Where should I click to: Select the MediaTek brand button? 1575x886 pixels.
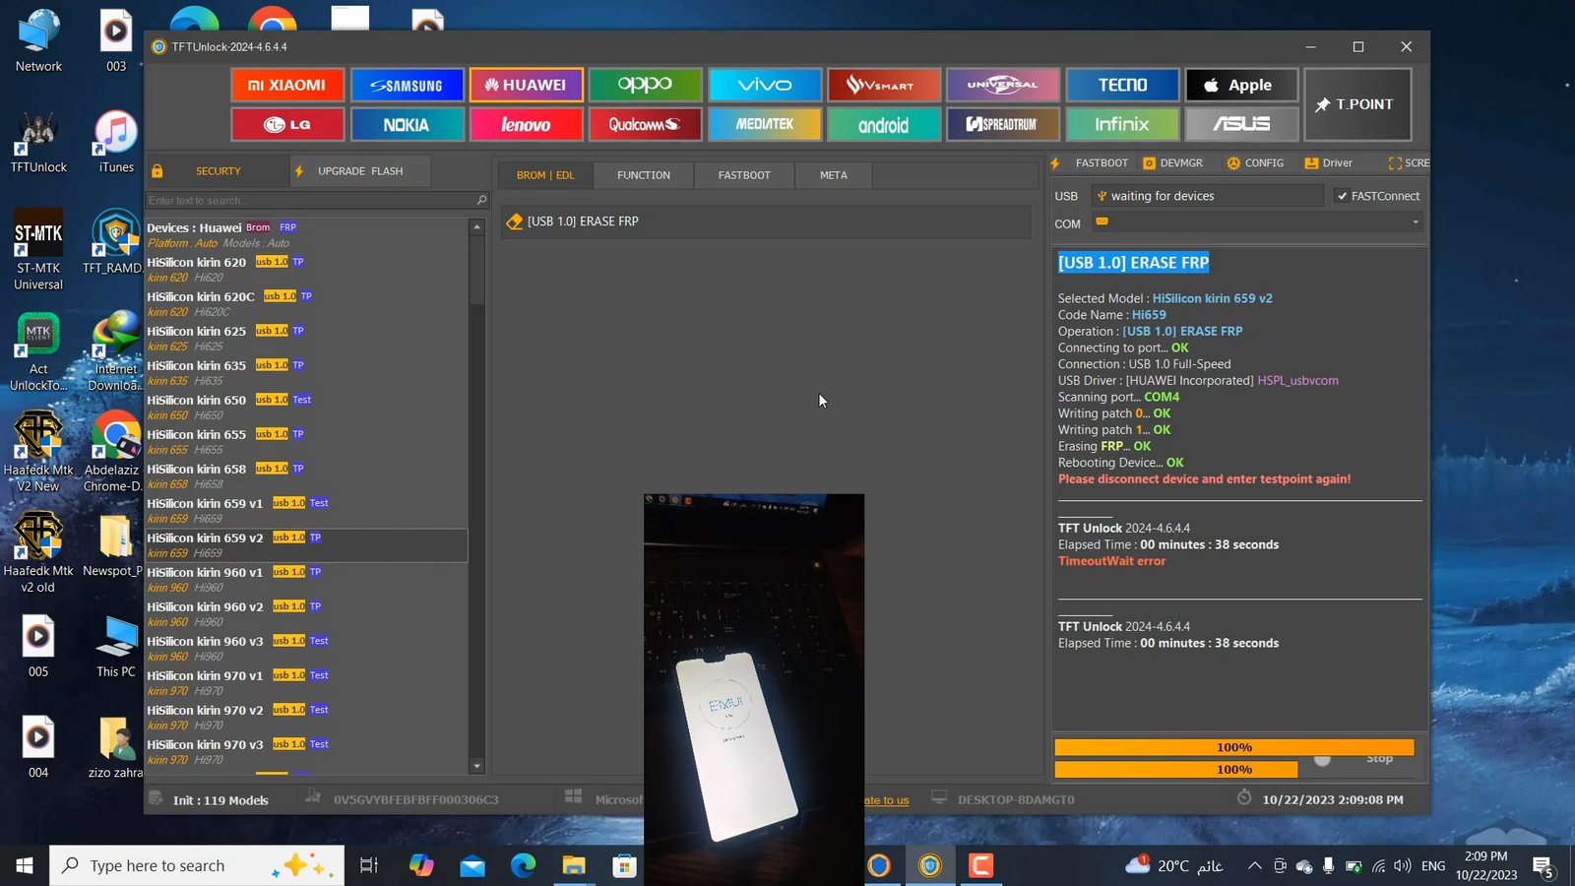coord(765,124)
